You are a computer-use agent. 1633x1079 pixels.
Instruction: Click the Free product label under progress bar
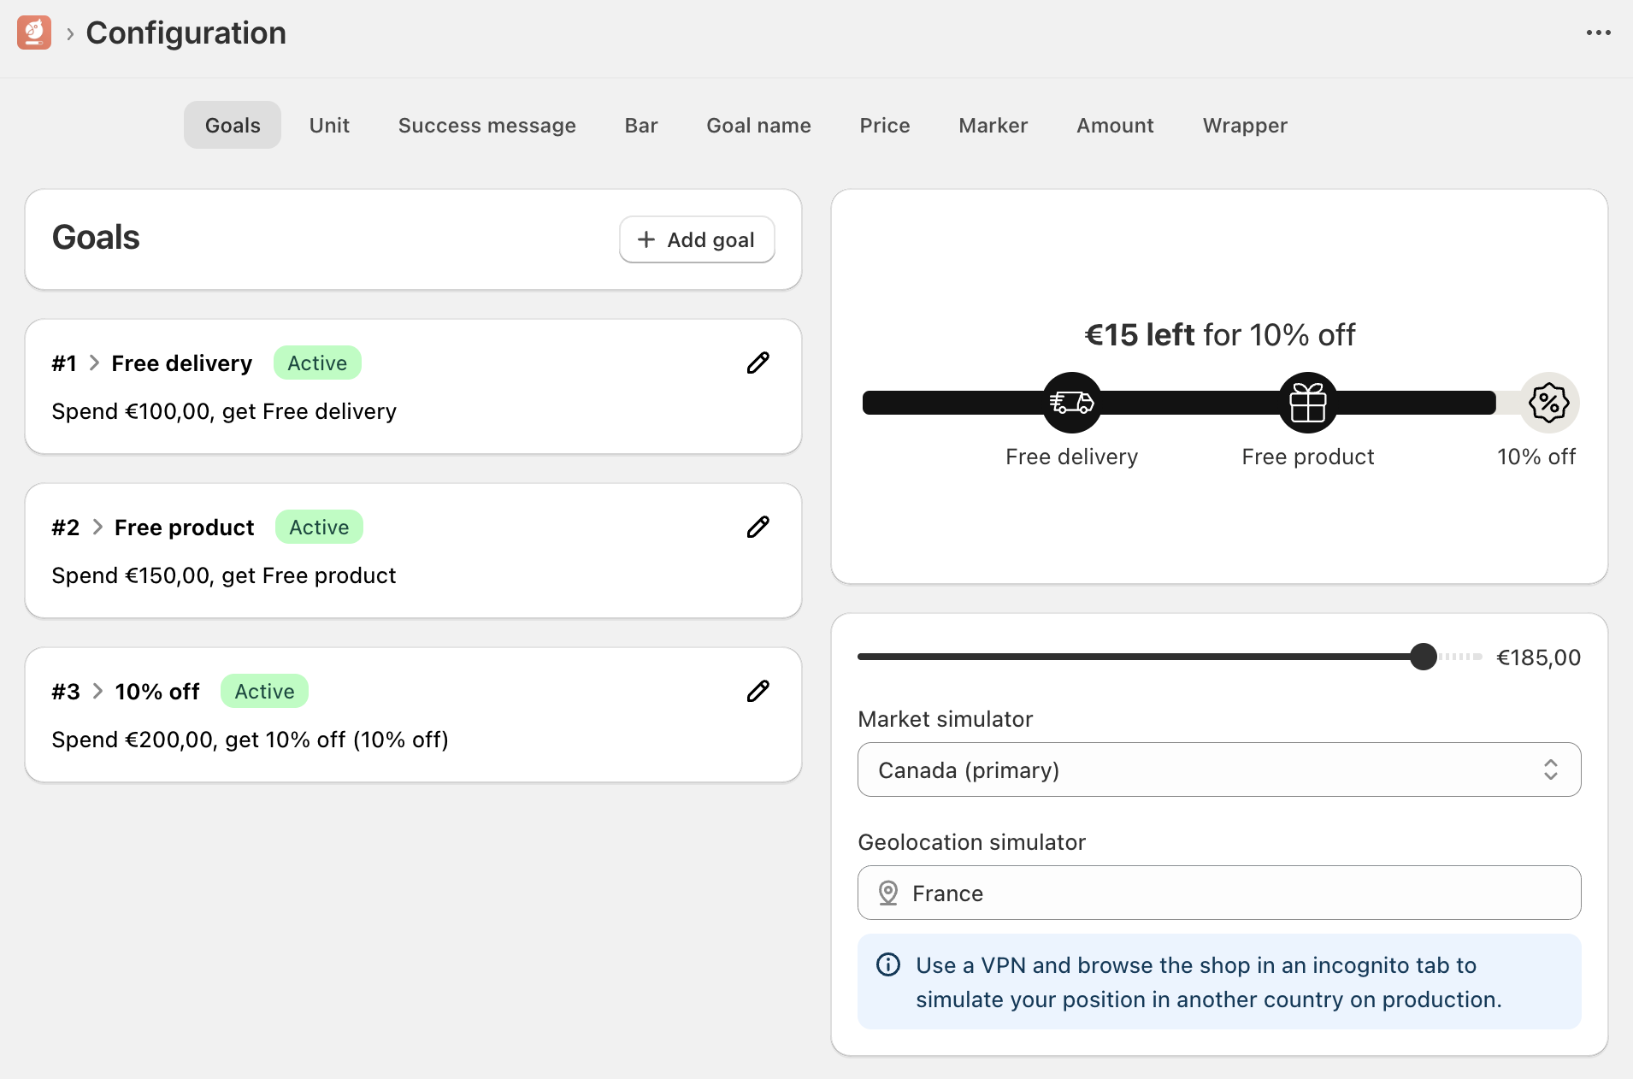[x=1308, y=457]
